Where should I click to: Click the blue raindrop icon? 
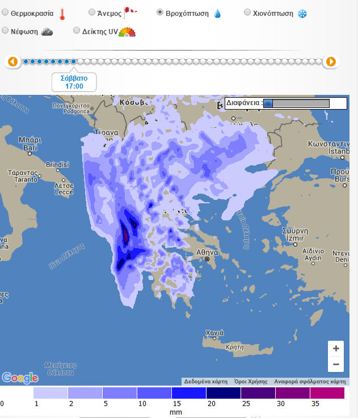(217, 13)
